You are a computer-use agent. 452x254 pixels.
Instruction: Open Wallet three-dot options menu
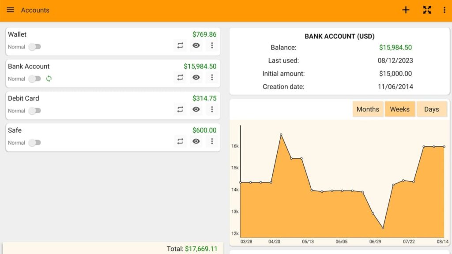[x=212, y=45]
